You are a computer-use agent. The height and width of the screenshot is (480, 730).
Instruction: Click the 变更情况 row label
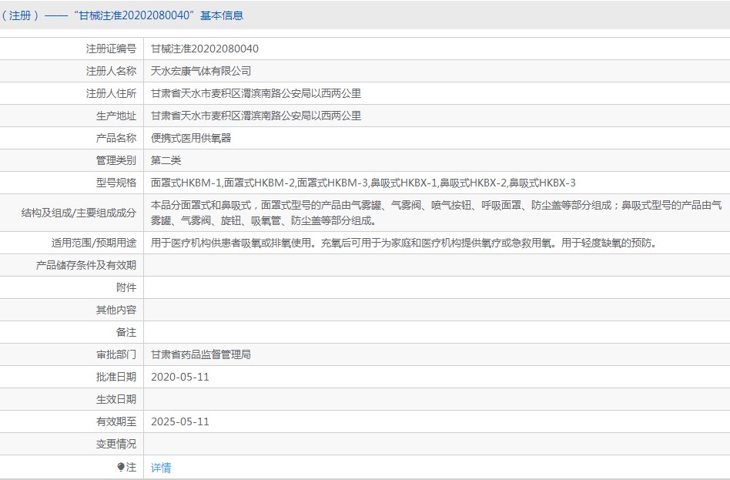pyautogui.click(x=116, y=444)
